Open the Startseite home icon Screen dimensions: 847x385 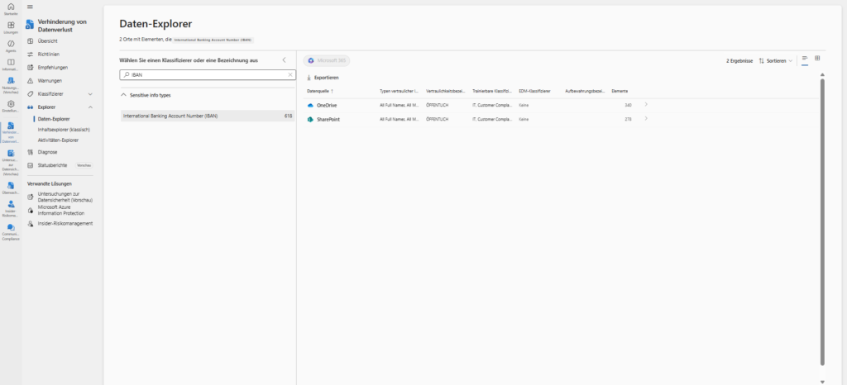point(11,8)
